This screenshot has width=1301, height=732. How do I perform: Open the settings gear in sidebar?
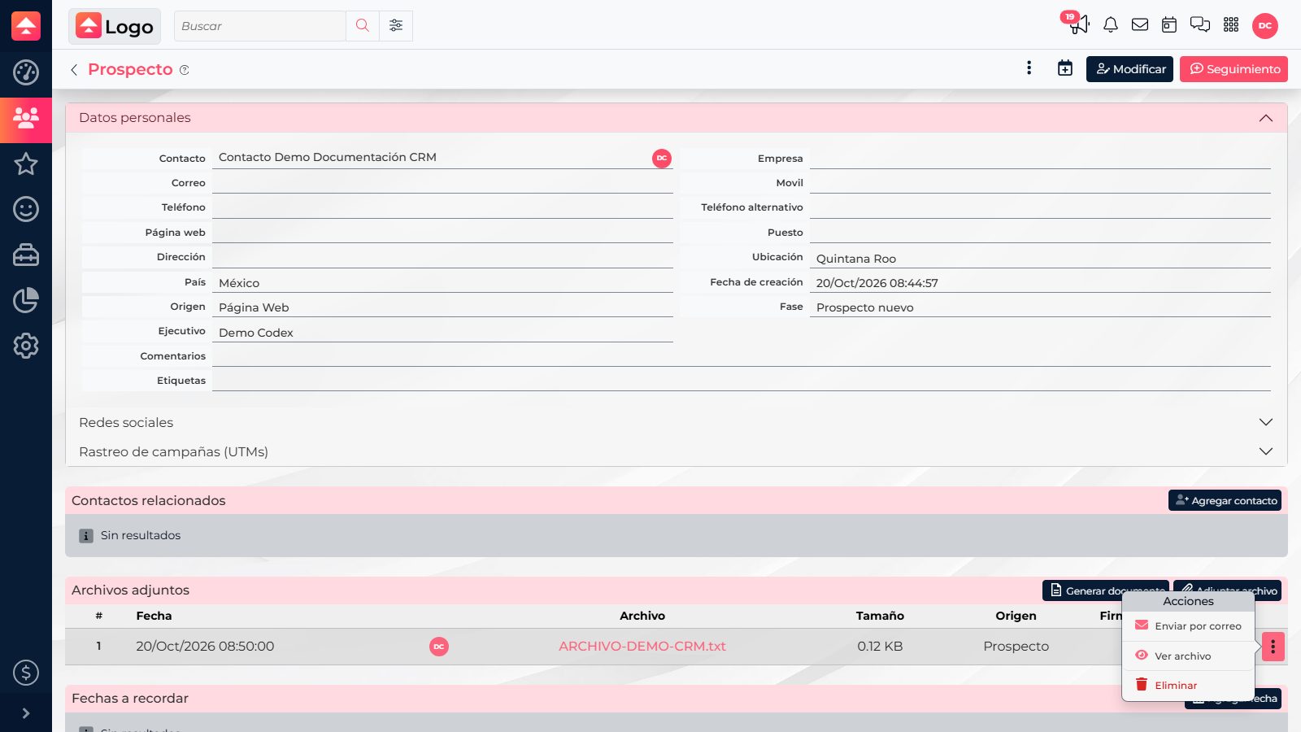click(26, 346)
